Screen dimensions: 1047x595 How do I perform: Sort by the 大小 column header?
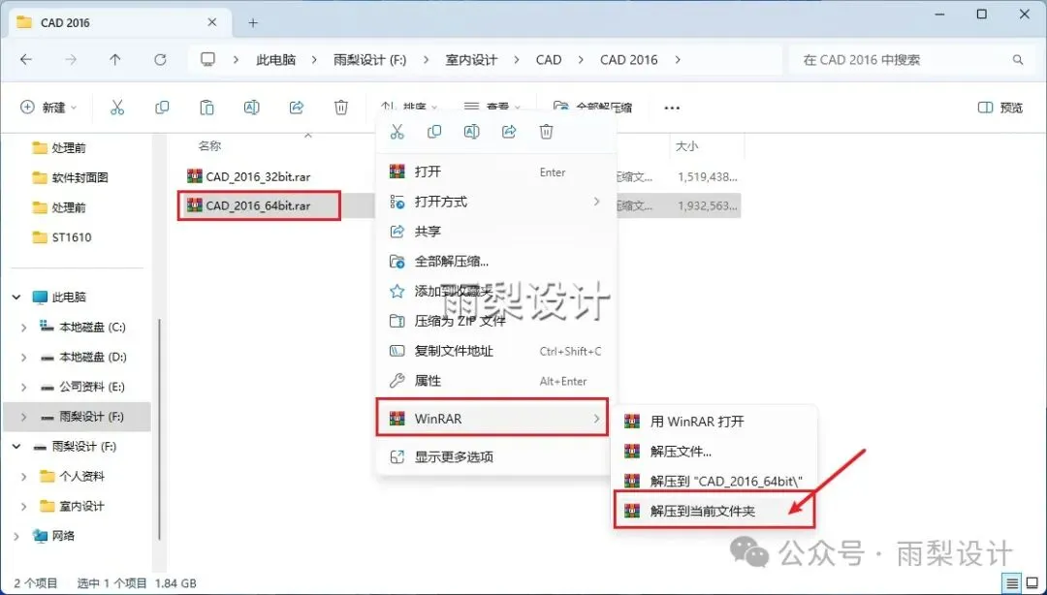687,145
